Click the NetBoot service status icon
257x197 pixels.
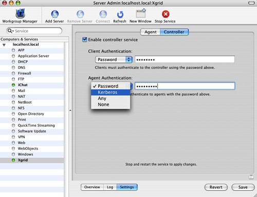[x=13, y=102]
